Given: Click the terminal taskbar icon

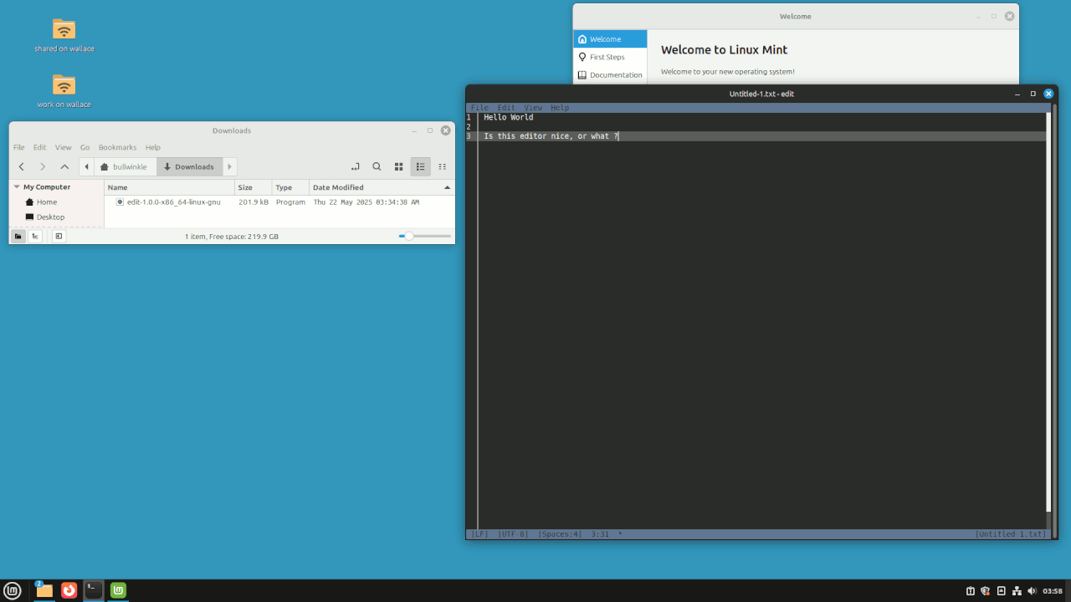Looking at the screenshot, I should click(94, 590).
